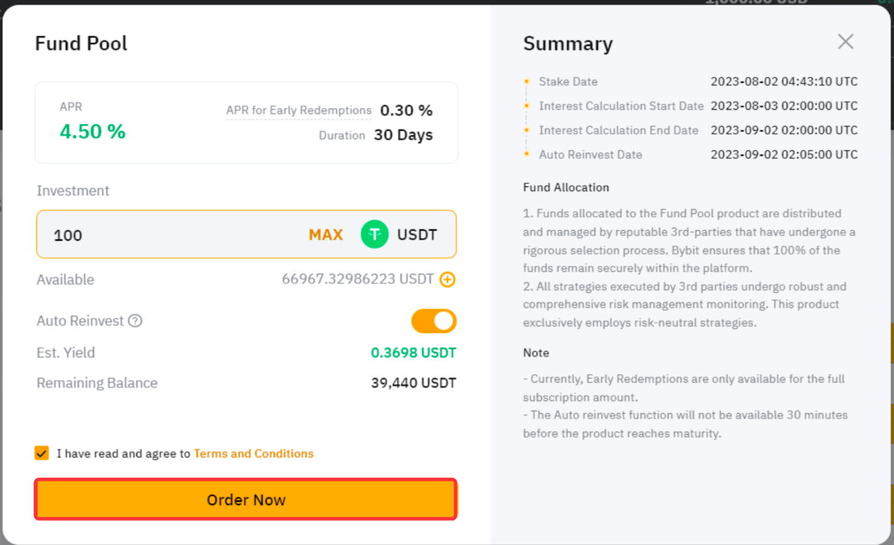This screenshot has height=545, width=894.
Task: Click the Est. Yield 0.3698 USDT value
Action: tap(414, 353)
